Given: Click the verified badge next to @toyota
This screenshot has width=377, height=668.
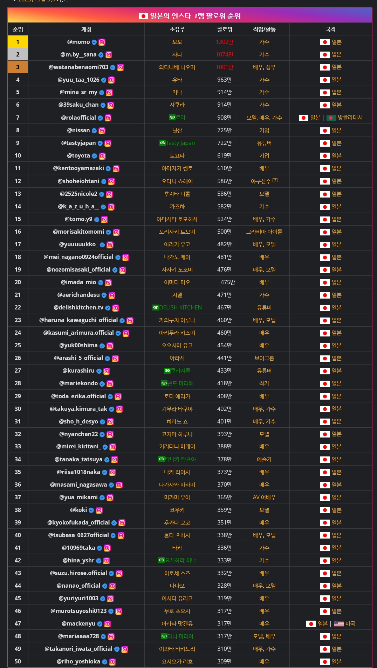Looking at the screenshot, I should tap(95, 156).
